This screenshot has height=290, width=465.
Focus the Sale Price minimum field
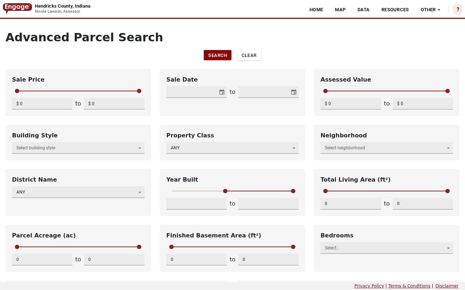click(x=42, y=104)
